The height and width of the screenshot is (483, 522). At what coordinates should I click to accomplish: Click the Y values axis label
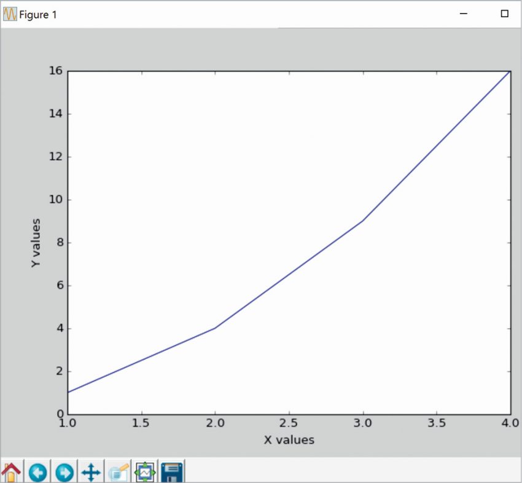36,243
